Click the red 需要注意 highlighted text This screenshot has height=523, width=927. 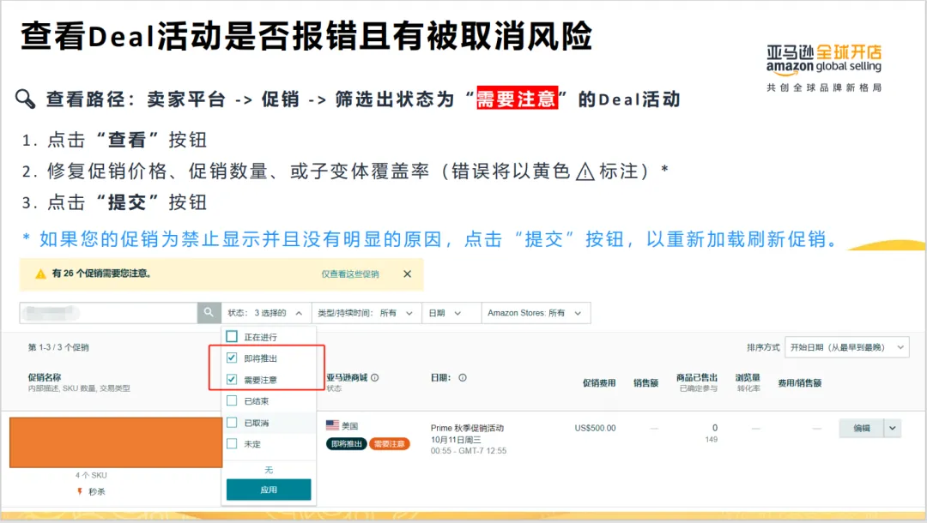[518, 99]
